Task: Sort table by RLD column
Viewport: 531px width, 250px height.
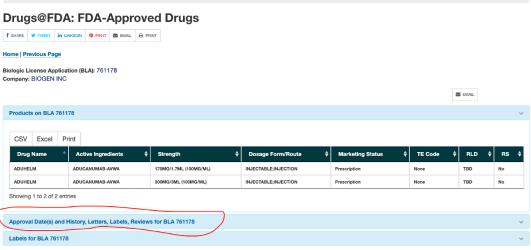Action: point(477,154)
